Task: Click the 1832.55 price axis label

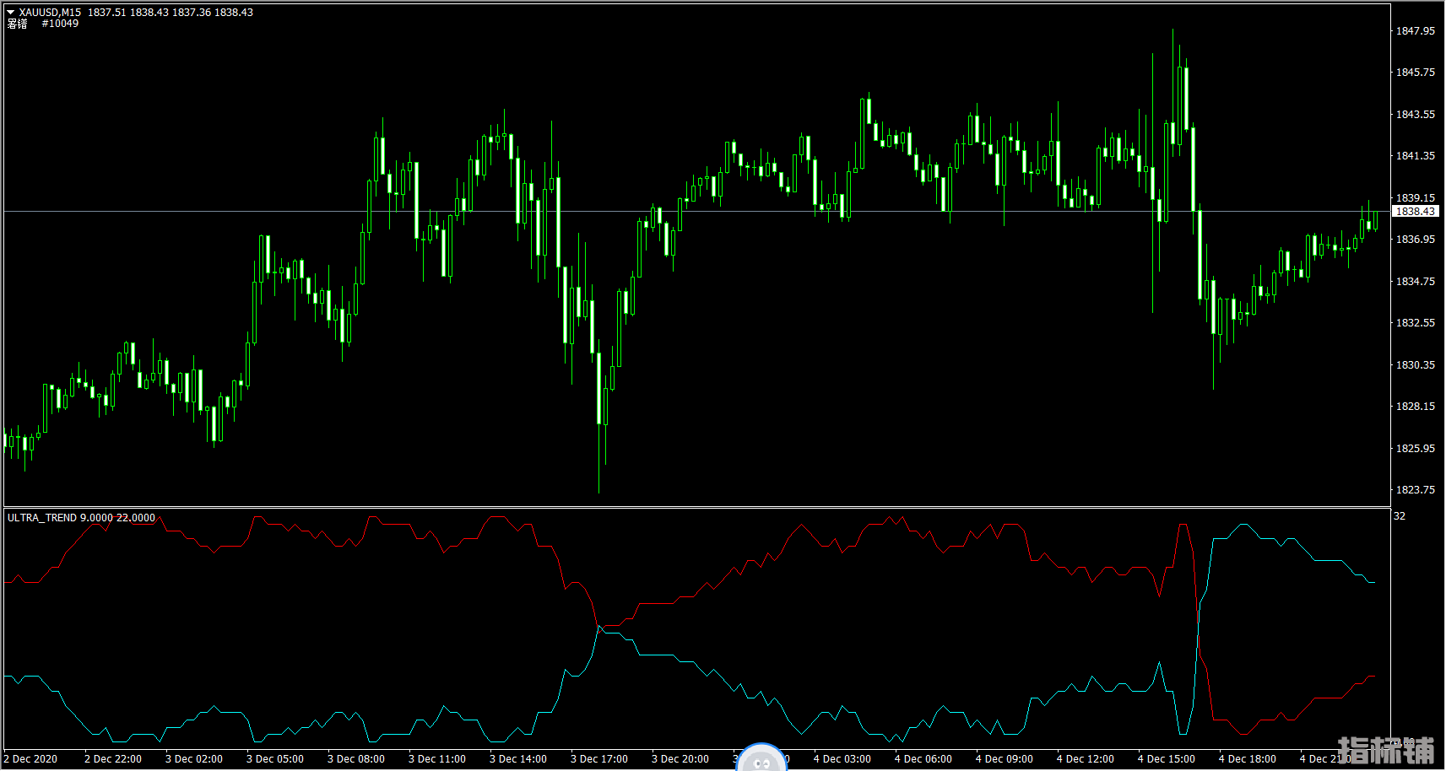Action: coord(1416,323)
